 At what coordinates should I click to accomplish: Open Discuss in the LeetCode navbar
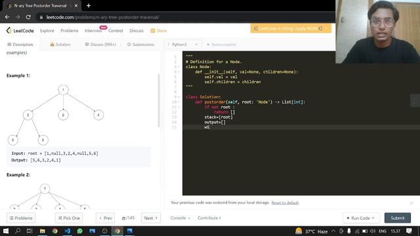[136, 31]
